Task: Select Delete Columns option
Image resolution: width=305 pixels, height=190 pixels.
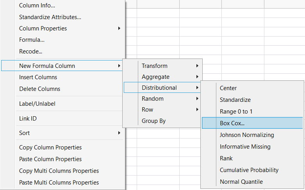Action: point(39,89)
